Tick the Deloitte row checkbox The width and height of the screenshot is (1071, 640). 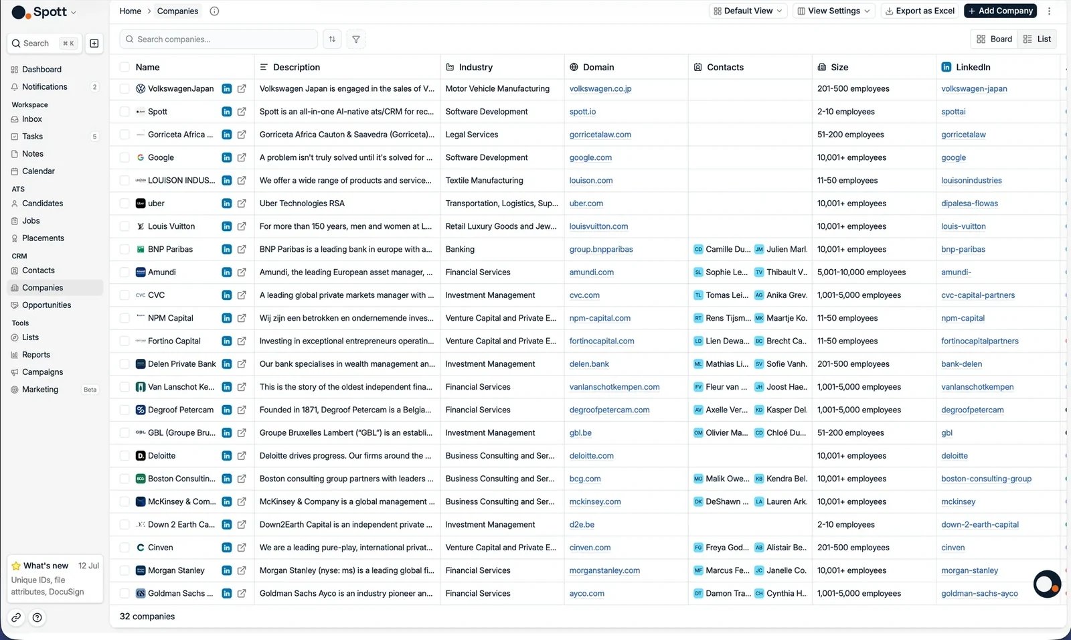pyautogui.click(x=125, y=456)
